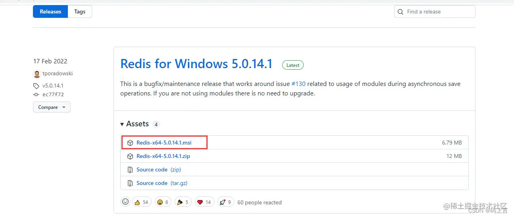Open commit ec77f72
514x217 pixels.
(x=53, y=95)
